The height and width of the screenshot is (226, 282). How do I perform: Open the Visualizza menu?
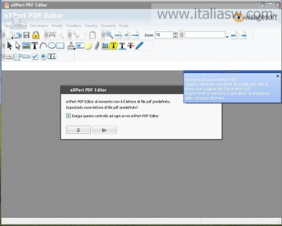tap(73, 26)
